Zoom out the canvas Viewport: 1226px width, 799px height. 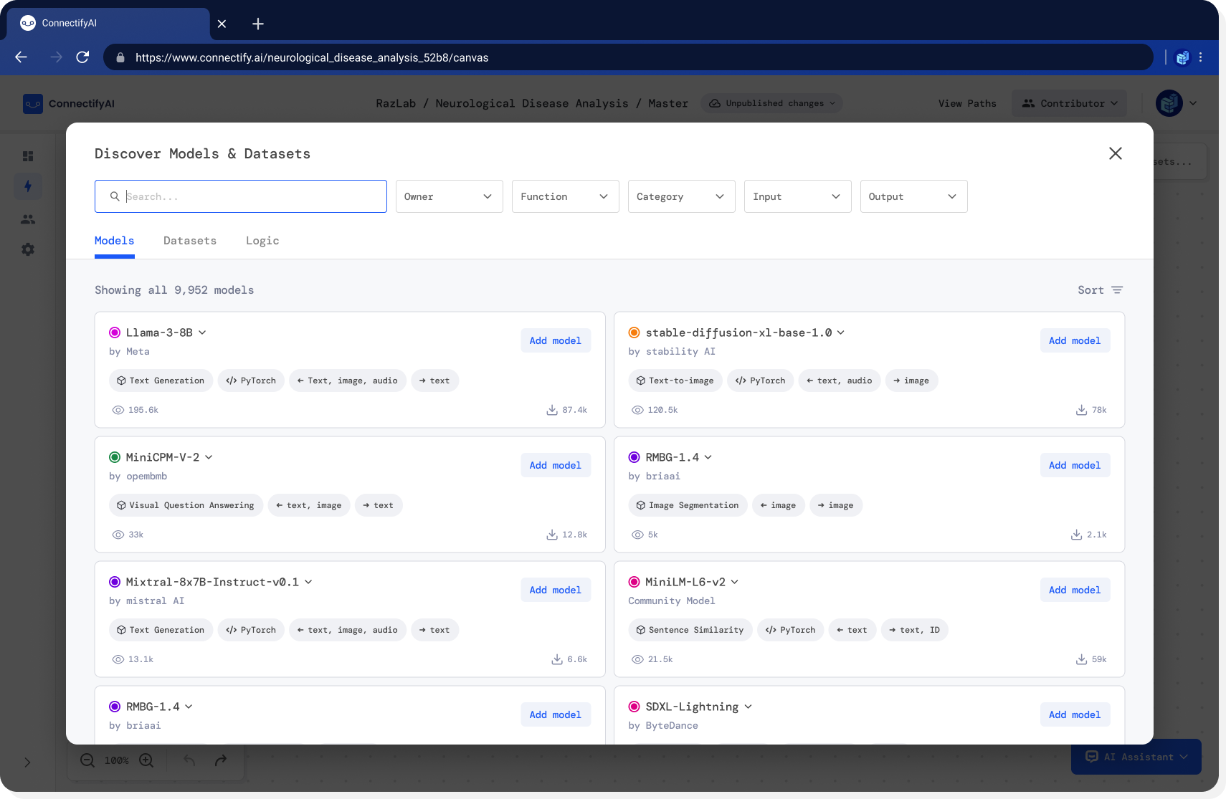[x=87, y=760]
